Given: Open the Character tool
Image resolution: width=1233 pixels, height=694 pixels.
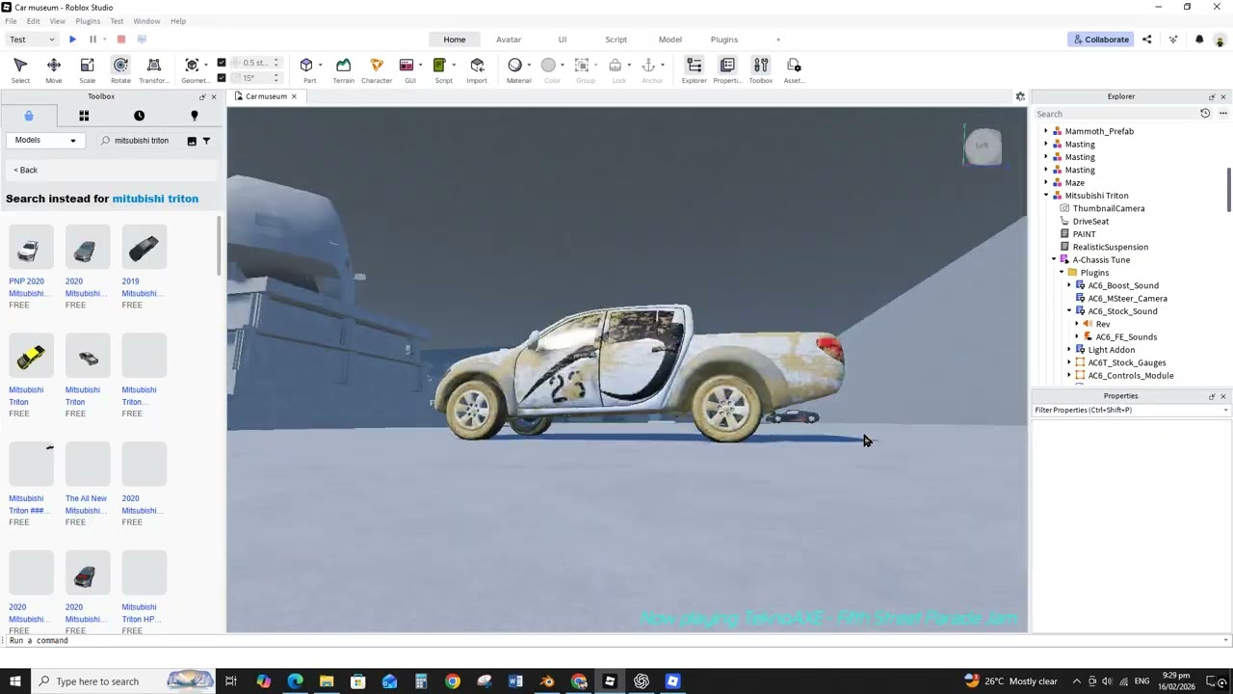Looking at the screenshot, I should (377, 69).
